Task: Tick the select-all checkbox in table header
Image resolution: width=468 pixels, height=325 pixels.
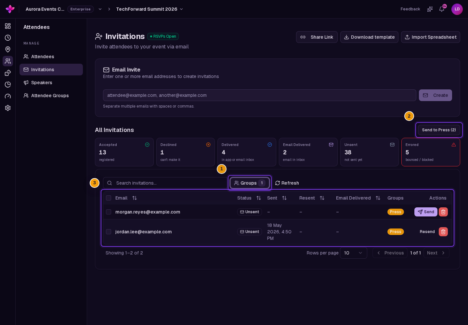Action: (109, 198)
